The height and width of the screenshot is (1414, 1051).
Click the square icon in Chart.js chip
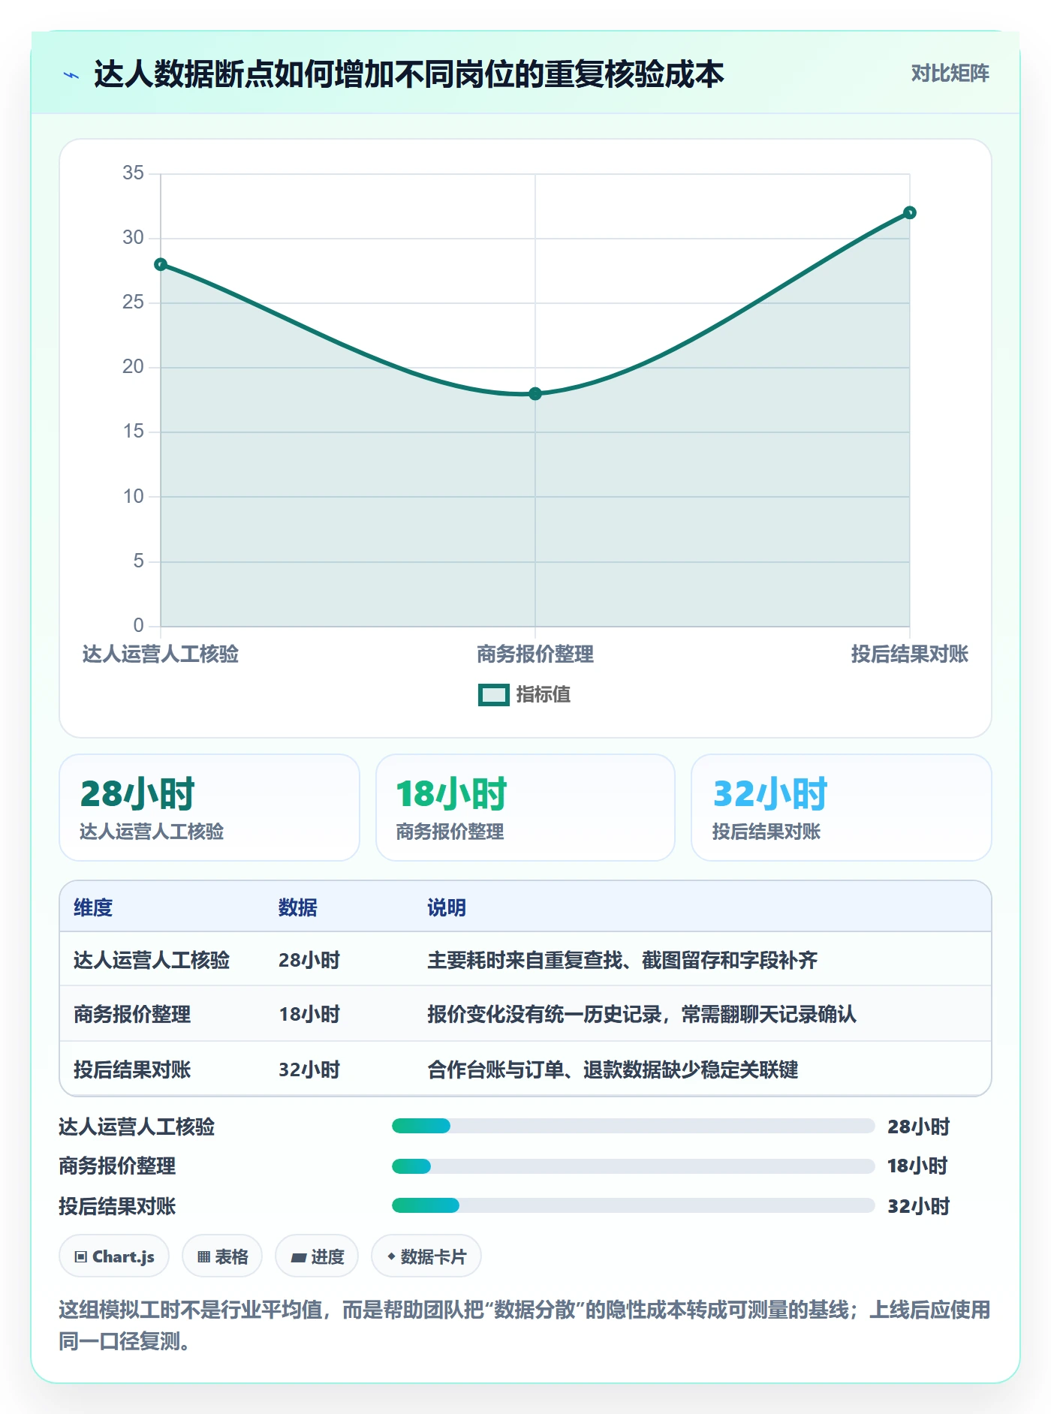(x=81, y=1257)
